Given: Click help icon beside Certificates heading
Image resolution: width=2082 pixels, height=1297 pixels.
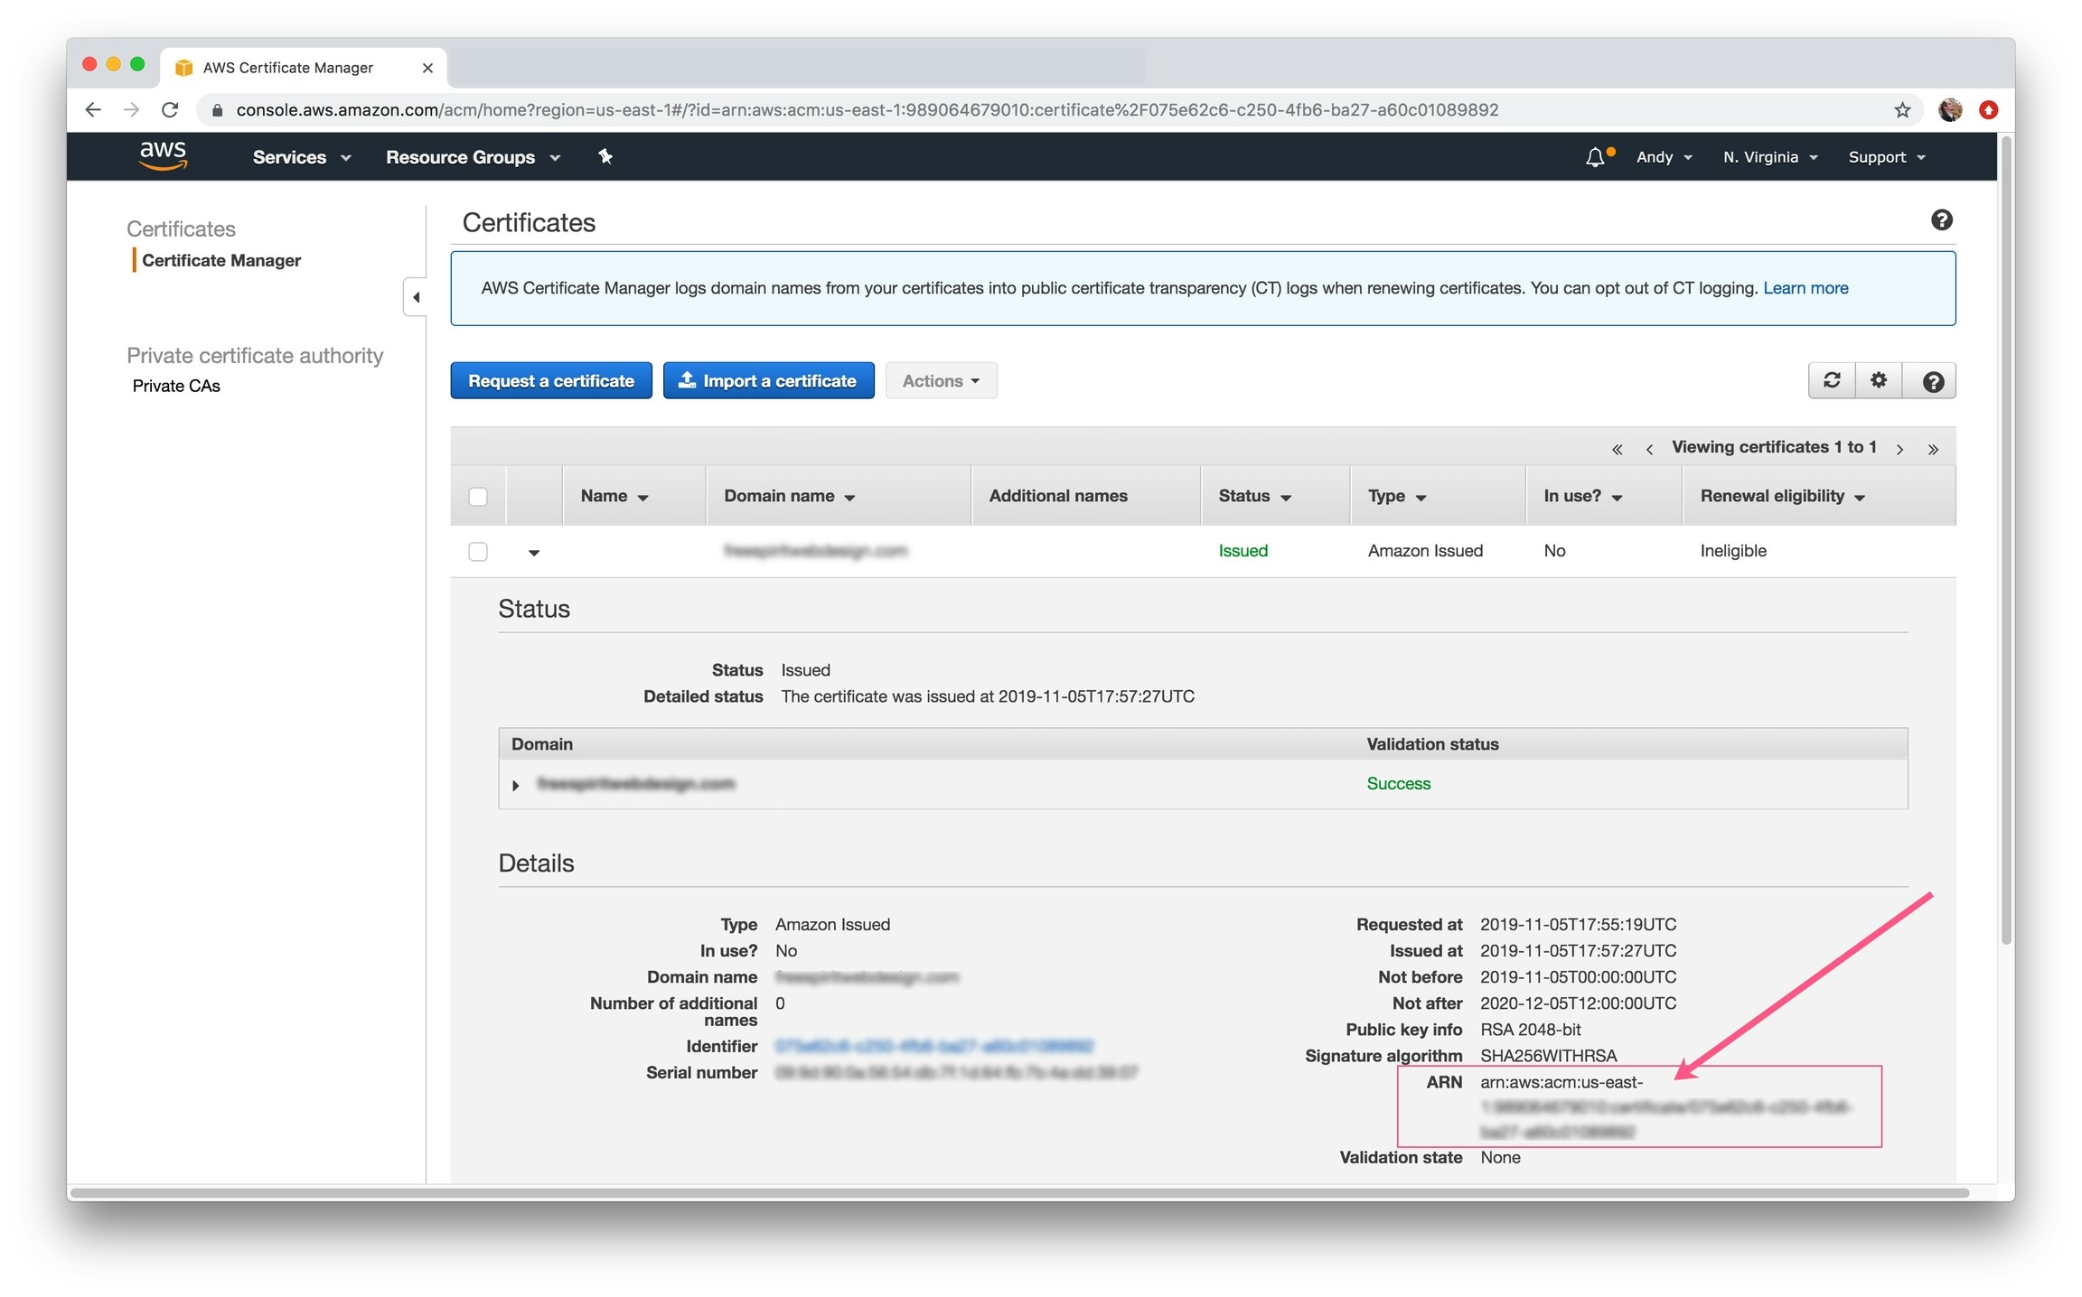Looking at the screenshot, I should point(1941,220).
